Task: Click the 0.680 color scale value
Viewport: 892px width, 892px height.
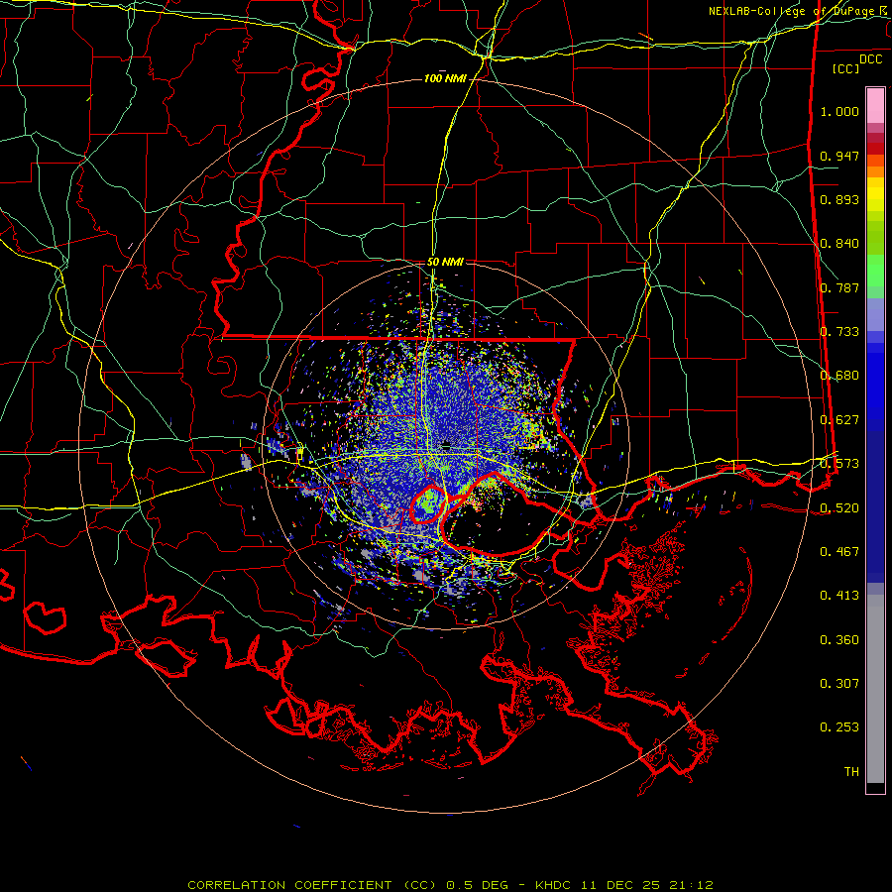Action: click(839, 376)
